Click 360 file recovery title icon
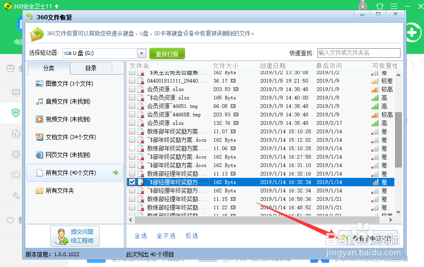This screenshot has height=267, width=424. 30,17
